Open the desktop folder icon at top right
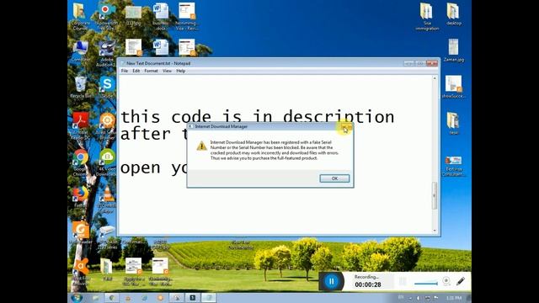539x303 pixels. pos(453,14)
